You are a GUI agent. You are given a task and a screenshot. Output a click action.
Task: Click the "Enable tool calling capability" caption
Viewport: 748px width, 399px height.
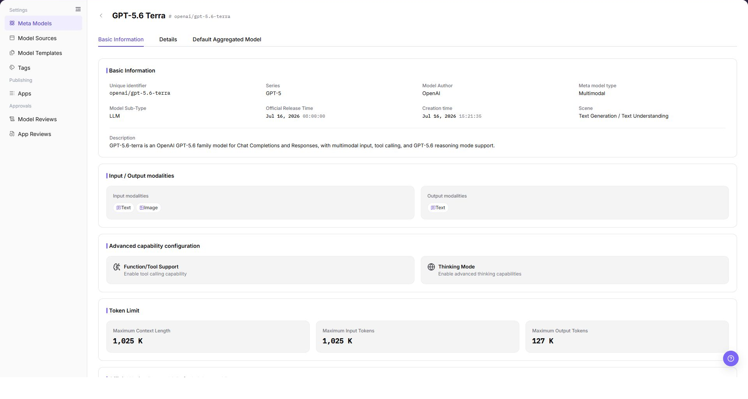point(155,274)
